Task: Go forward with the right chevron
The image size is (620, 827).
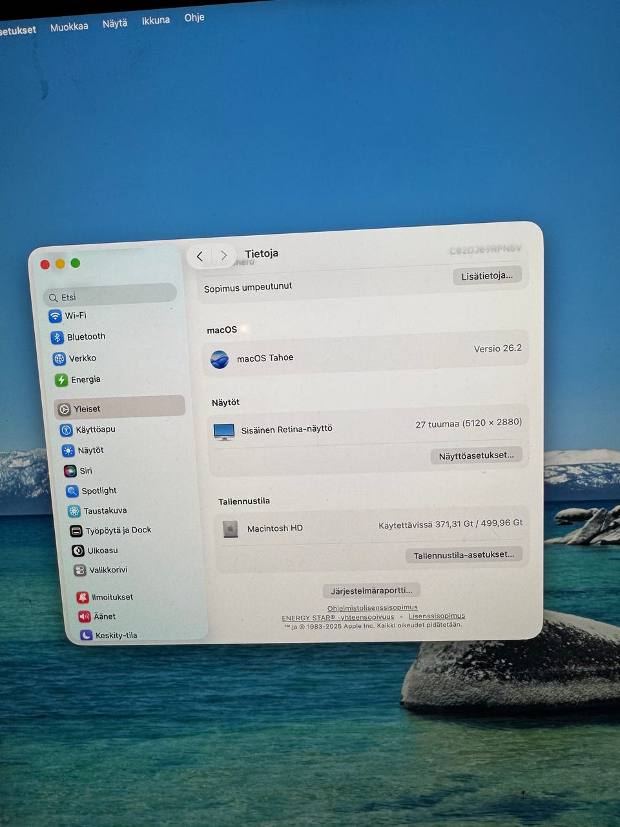Action: pyautogui.click(x=223, y=256)
